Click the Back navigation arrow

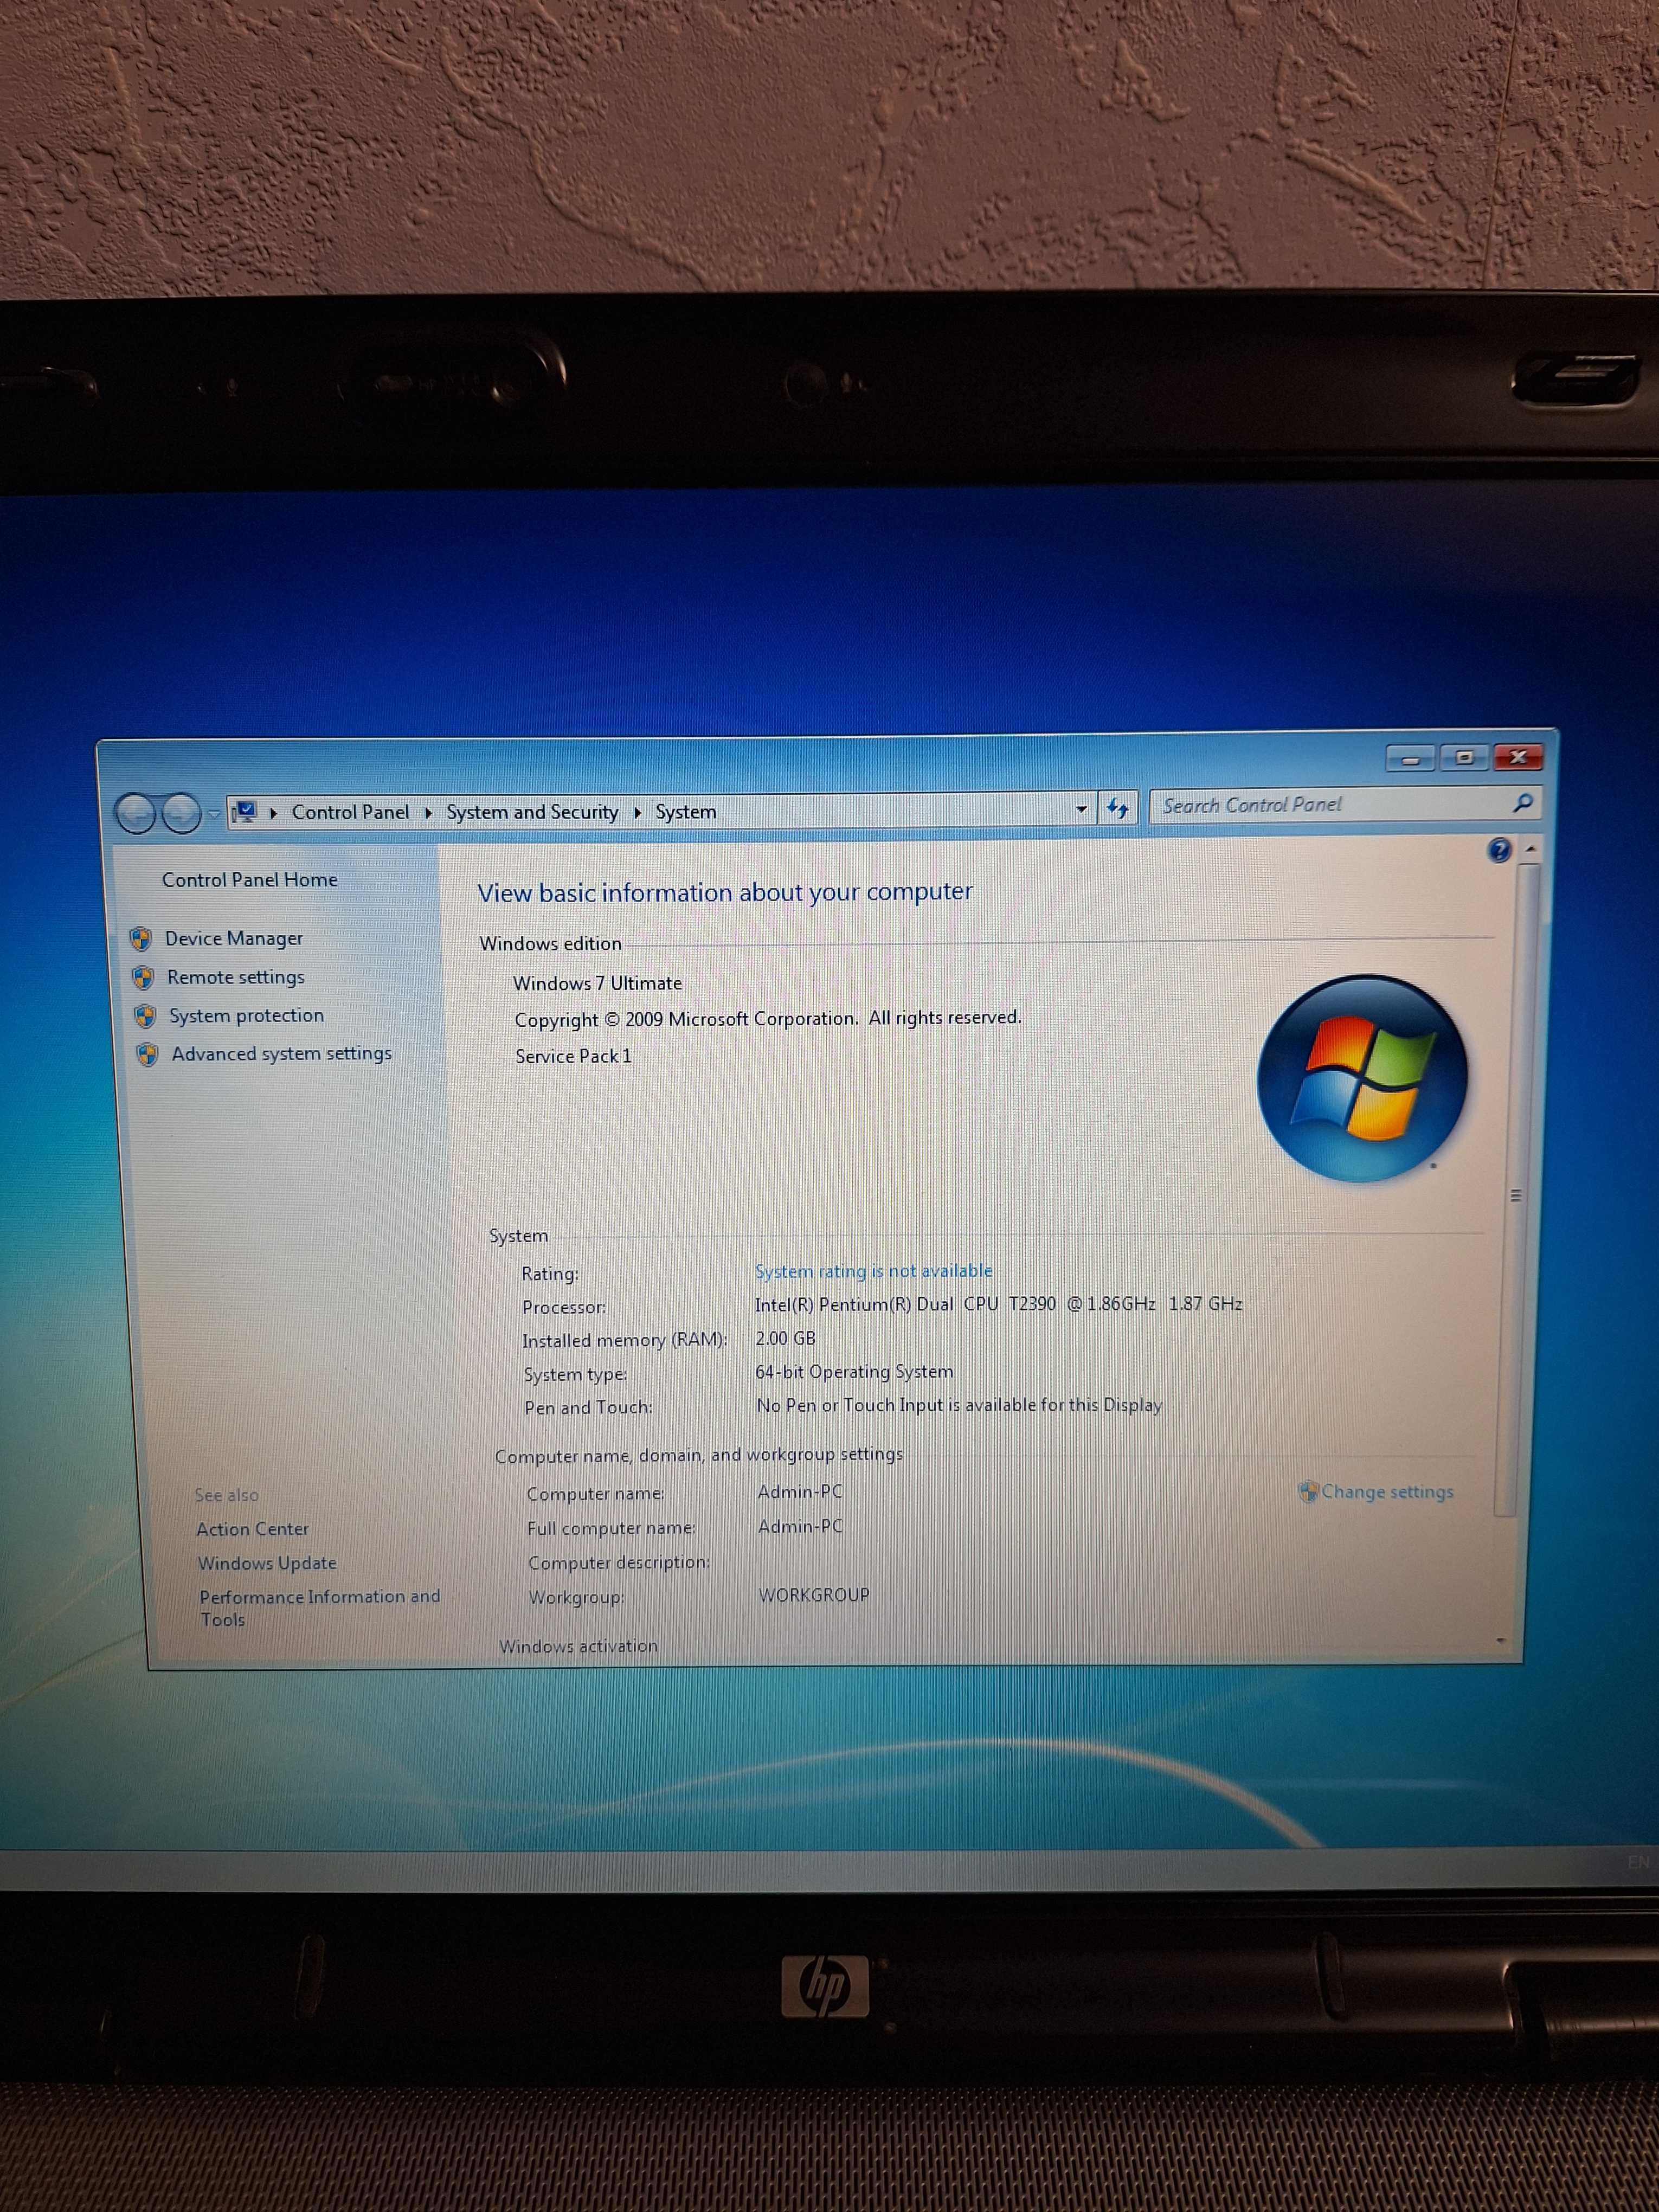136,813
